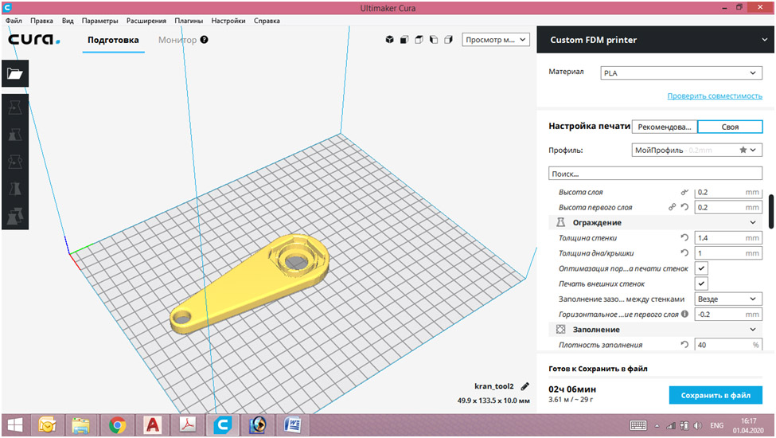Click the Проверить совместимость link
Image resolution: width=776 pixels, height=438 pixels.
point(714,96)
